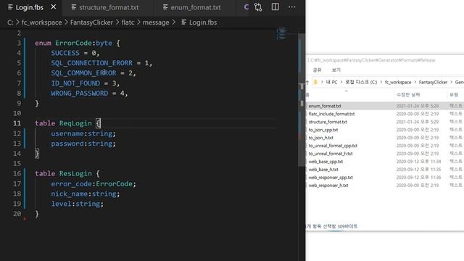
Task: Select enum_format.txt in File Explorer
Action: pos(325,106)
